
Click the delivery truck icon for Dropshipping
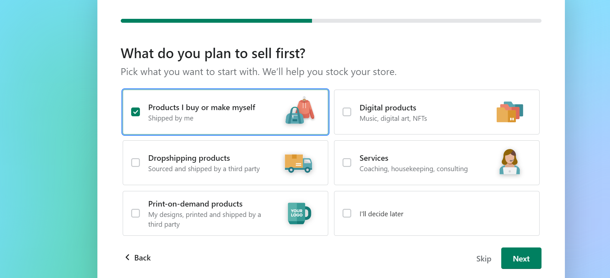coord(298,163)
